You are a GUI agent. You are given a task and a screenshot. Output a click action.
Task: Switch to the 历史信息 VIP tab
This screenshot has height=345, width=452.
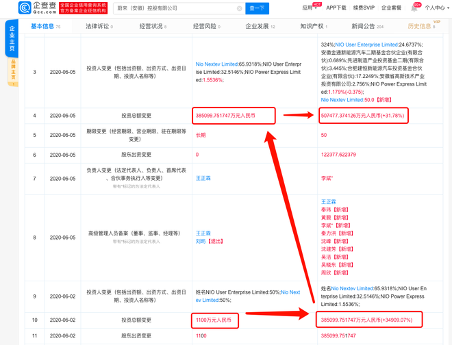tap(421, 26)
